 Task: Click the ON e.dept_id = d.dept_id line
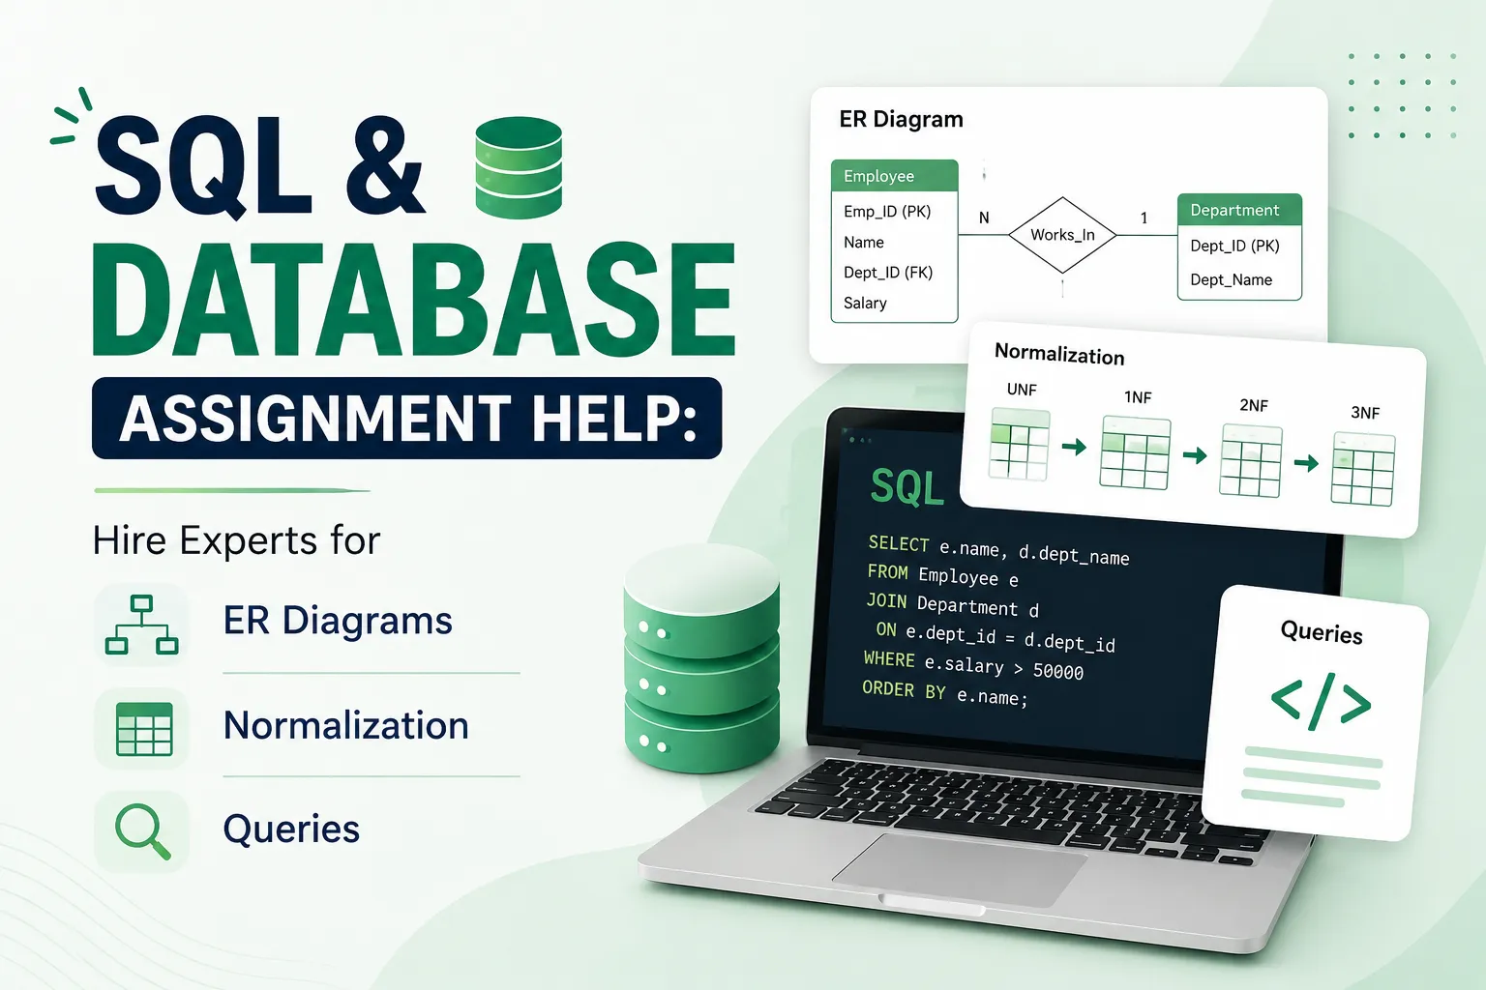(996, 636)
